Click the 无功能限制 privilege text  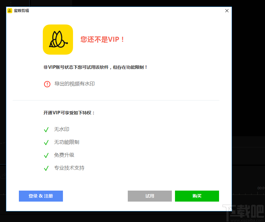tap(67, 142)
